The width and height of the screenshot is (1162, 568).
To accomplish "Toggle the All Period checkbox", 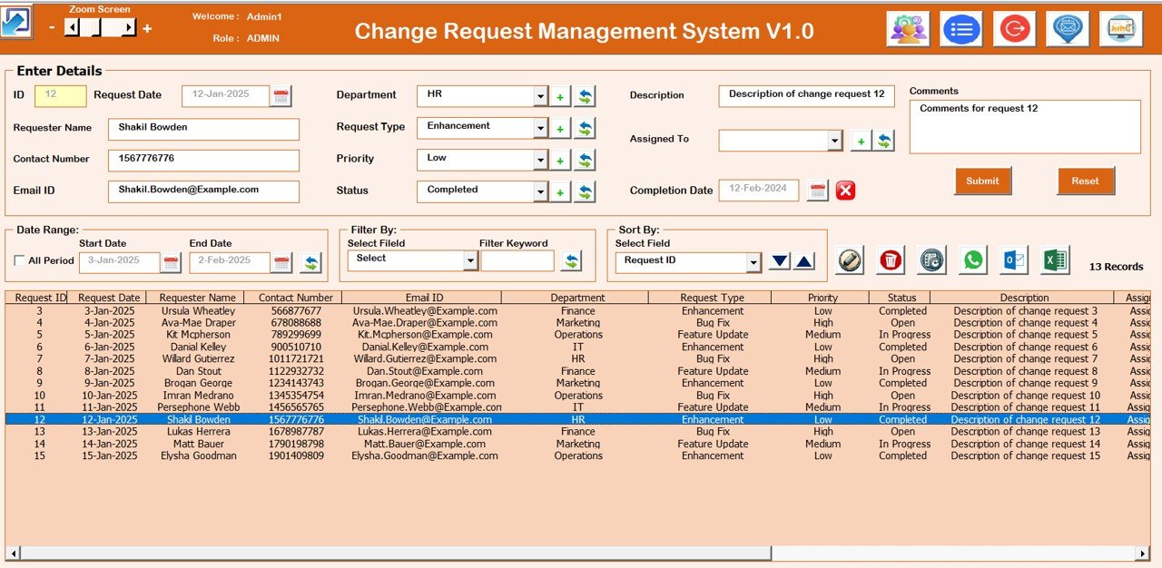I will [x=20, y=261].
